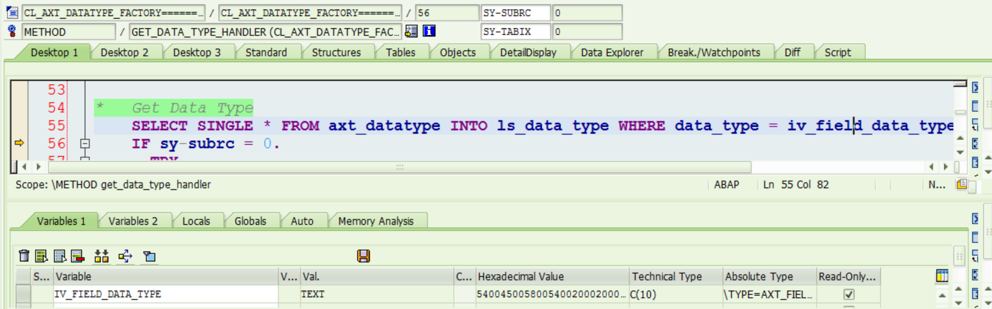The image size is (992, 309).
Task: Click the Val. column header
Action: pos(376,277)
